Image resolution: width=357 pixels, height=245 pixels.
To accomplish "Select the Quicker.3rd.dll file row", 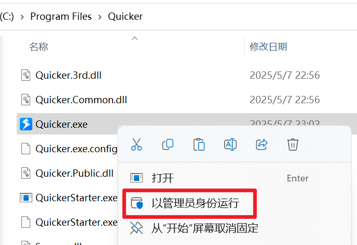I will click(x=187, y=76).
